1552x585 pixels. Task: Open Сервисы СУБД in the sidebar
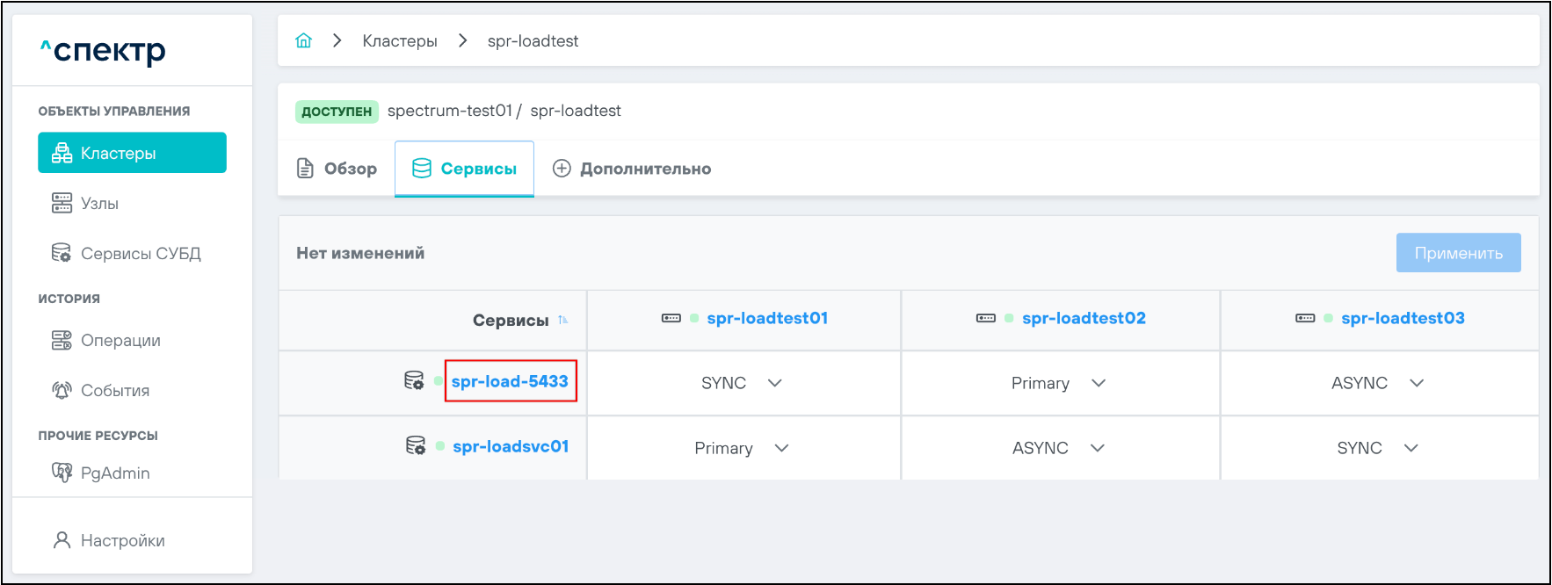(141, 254)
